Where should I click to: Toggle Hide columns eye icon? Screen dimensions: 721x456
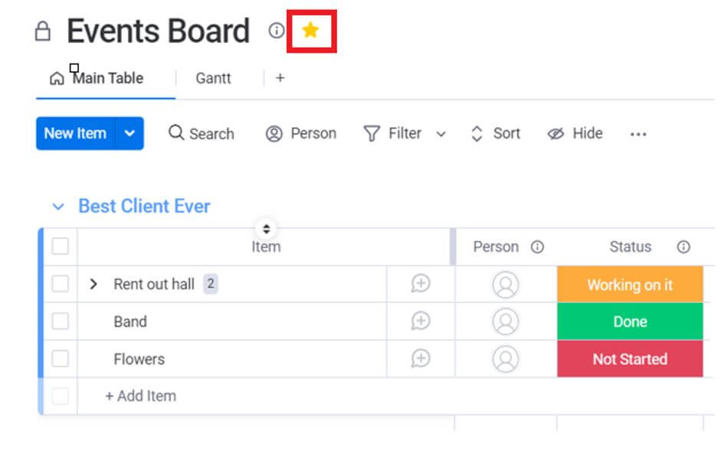[555, 134]
